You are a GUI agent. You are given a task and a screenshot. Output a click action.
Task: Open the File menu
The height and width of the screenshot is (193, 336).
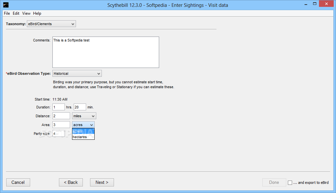[7, 13]
